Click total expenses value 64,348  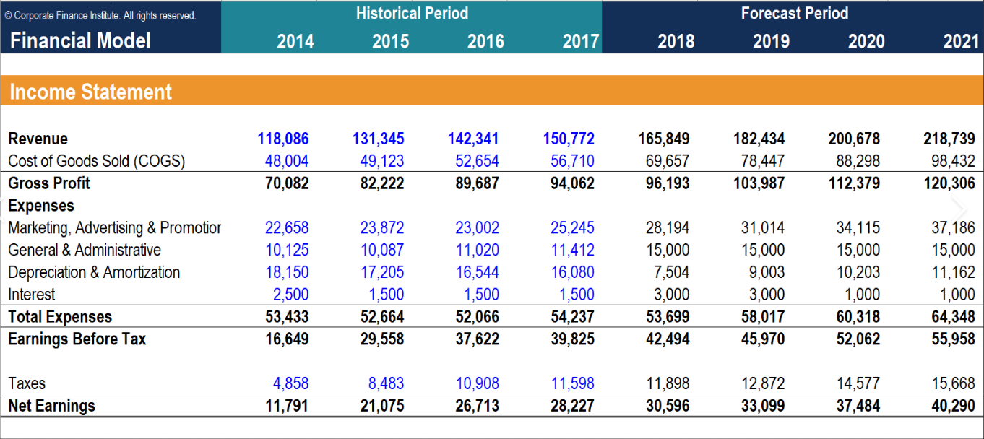point(954,317)
